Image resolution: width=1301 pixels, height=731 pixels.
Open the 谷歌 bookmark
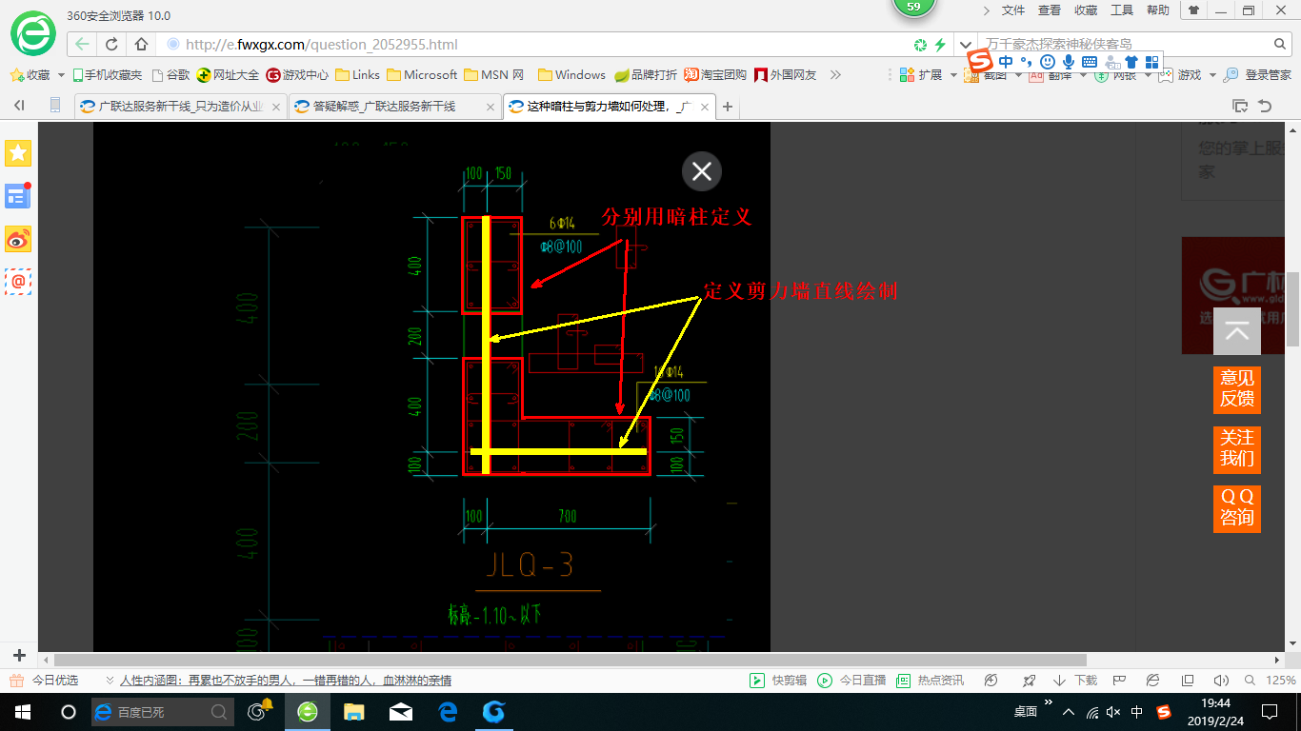pyautogui.click(x=170, y=74)
